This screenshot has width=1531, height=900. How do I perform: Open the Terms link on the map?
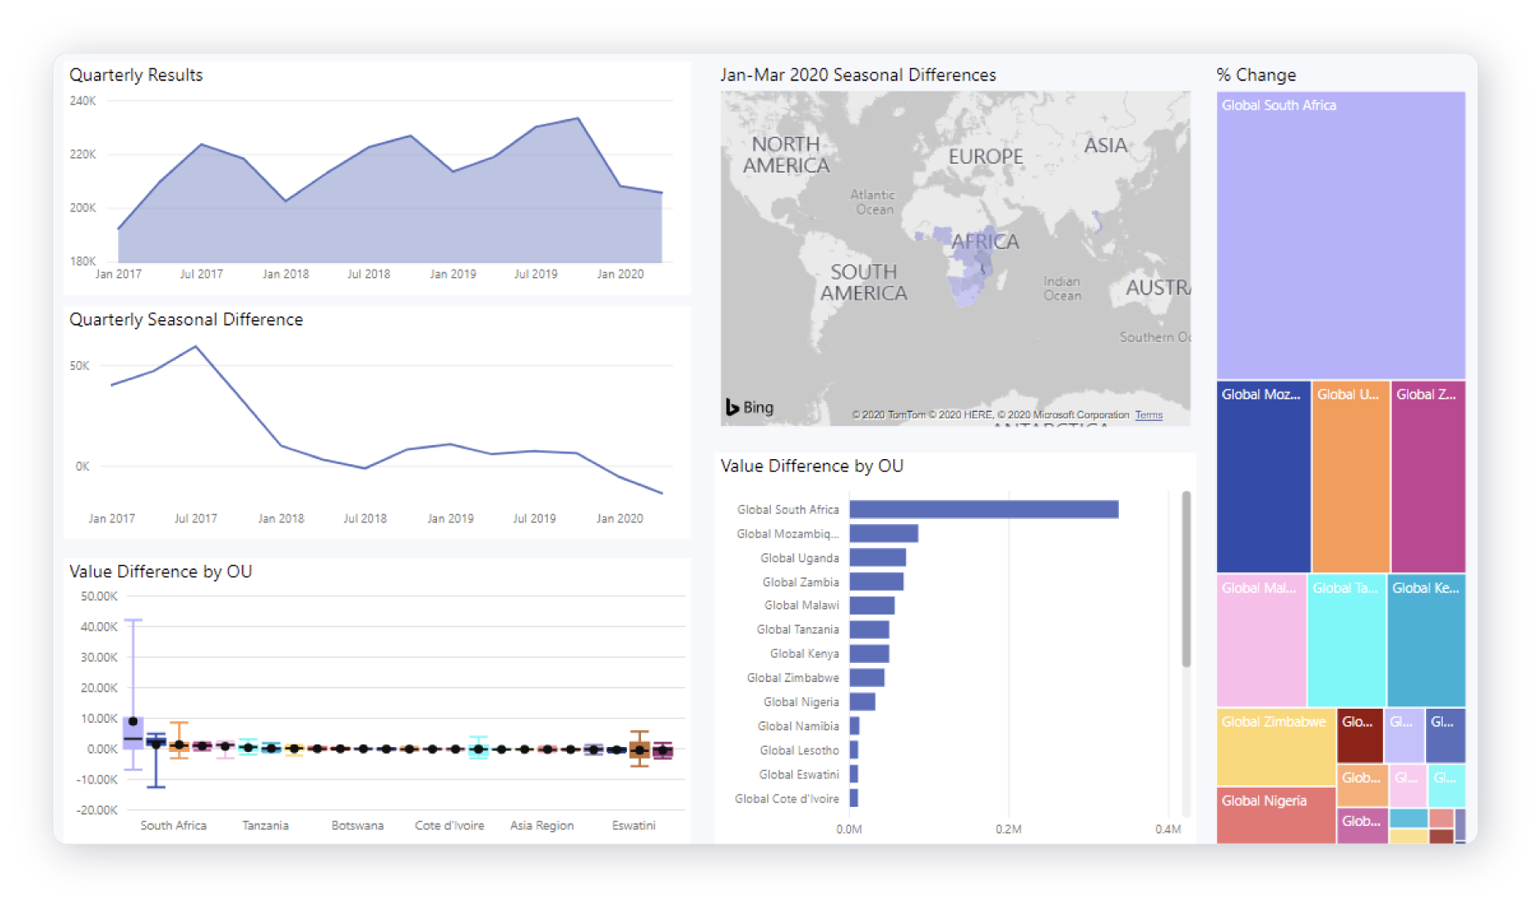pos(1149,415)
